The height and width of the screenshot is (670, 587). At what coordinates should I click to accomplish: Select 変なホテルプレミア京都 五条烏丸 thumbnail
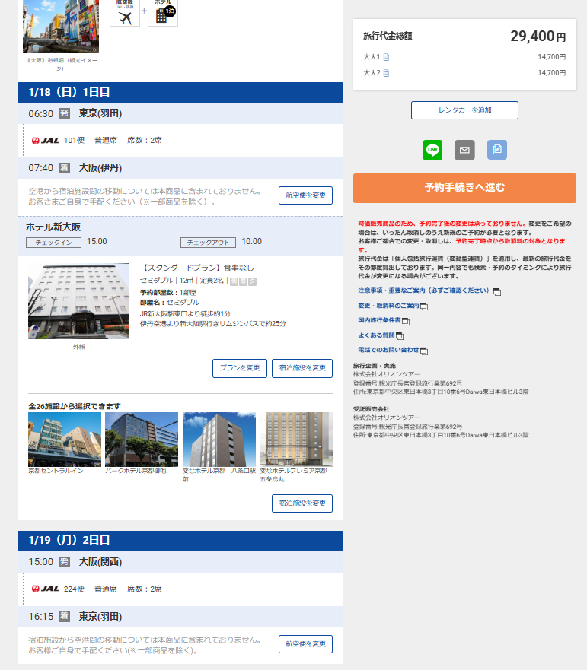click(296, 440)
